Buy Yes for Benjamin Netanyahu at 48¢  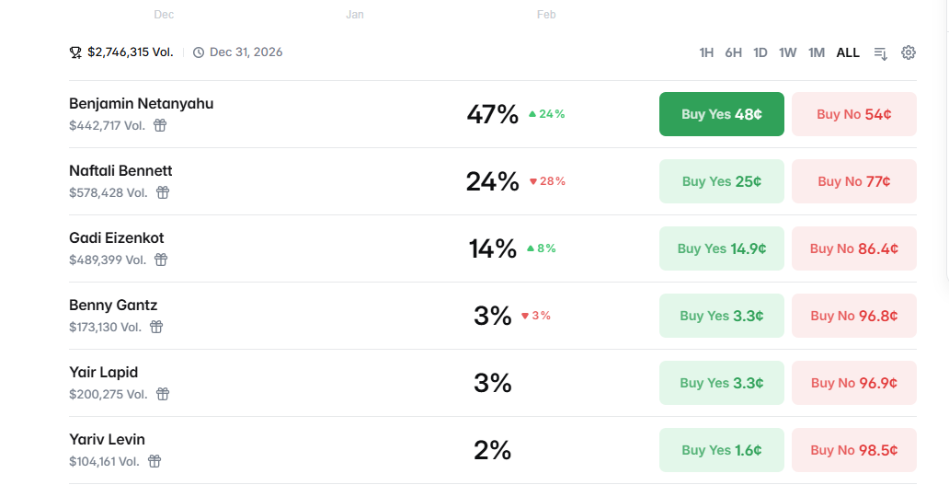coord(722,114)
